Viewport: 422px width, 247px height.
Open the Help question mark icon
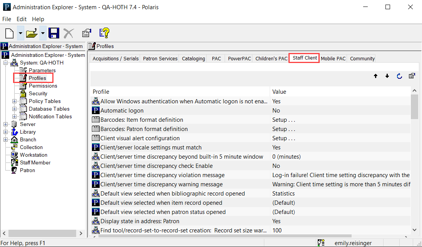104,33
